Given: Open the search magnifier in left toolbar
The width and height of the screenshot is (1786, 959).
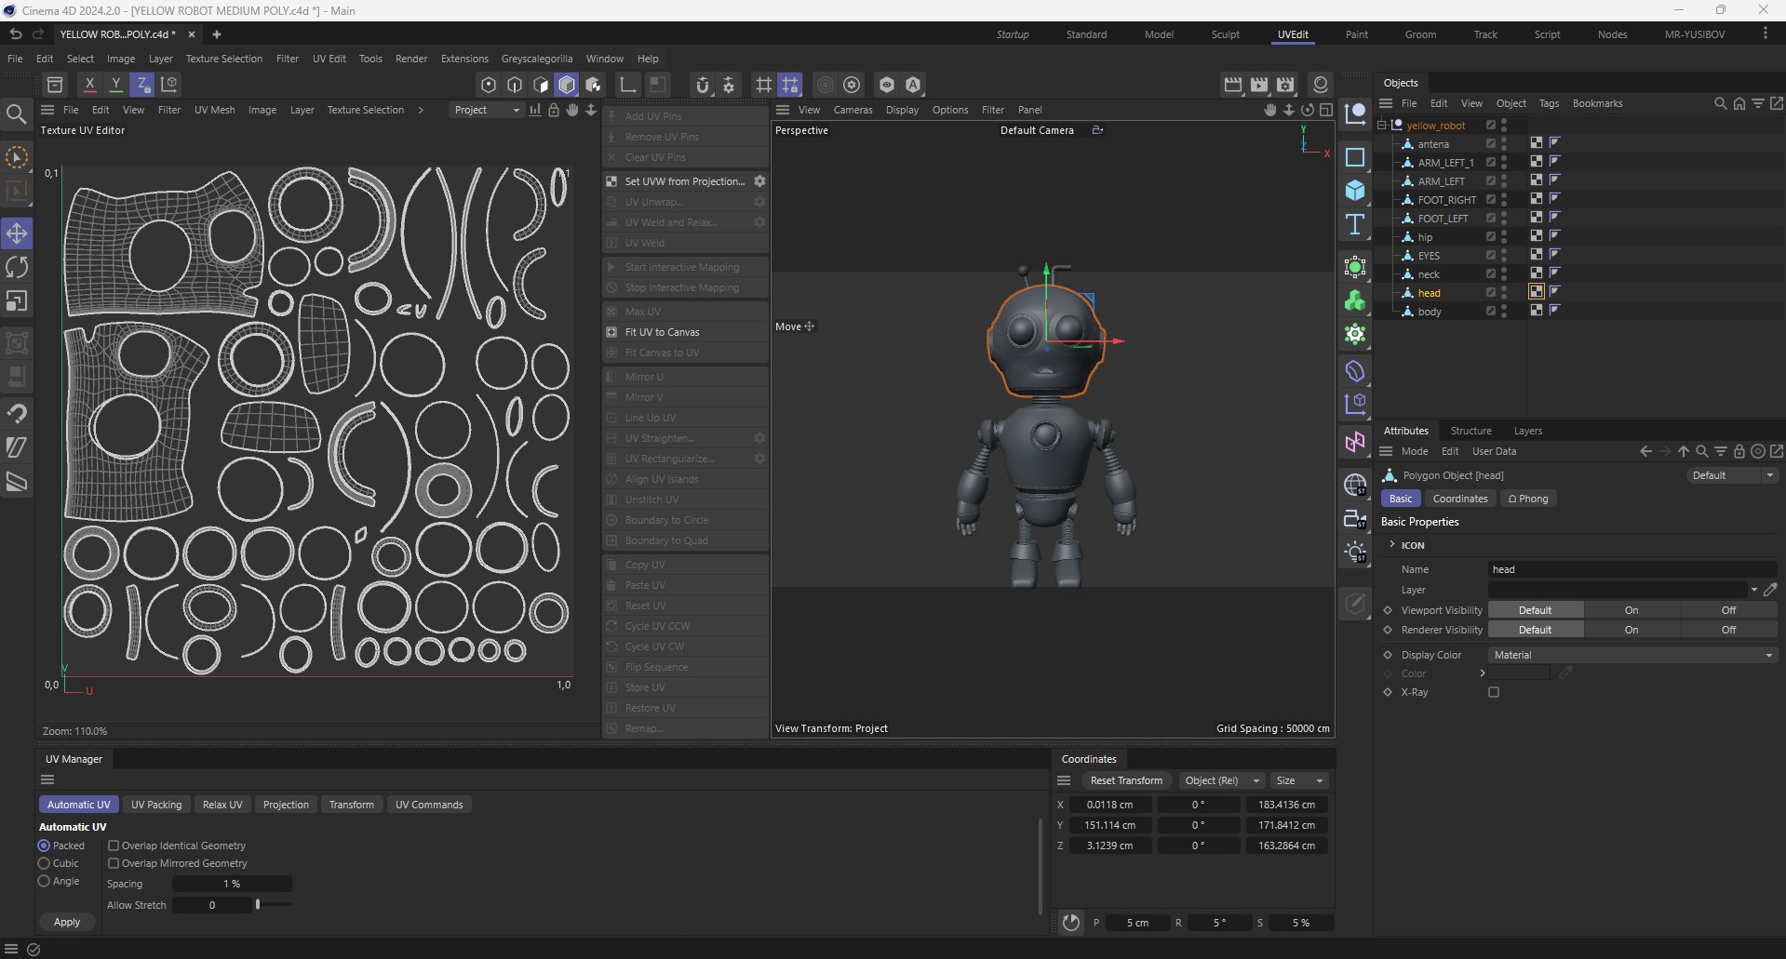Looking at the screenshot, I should coord(17,114).
